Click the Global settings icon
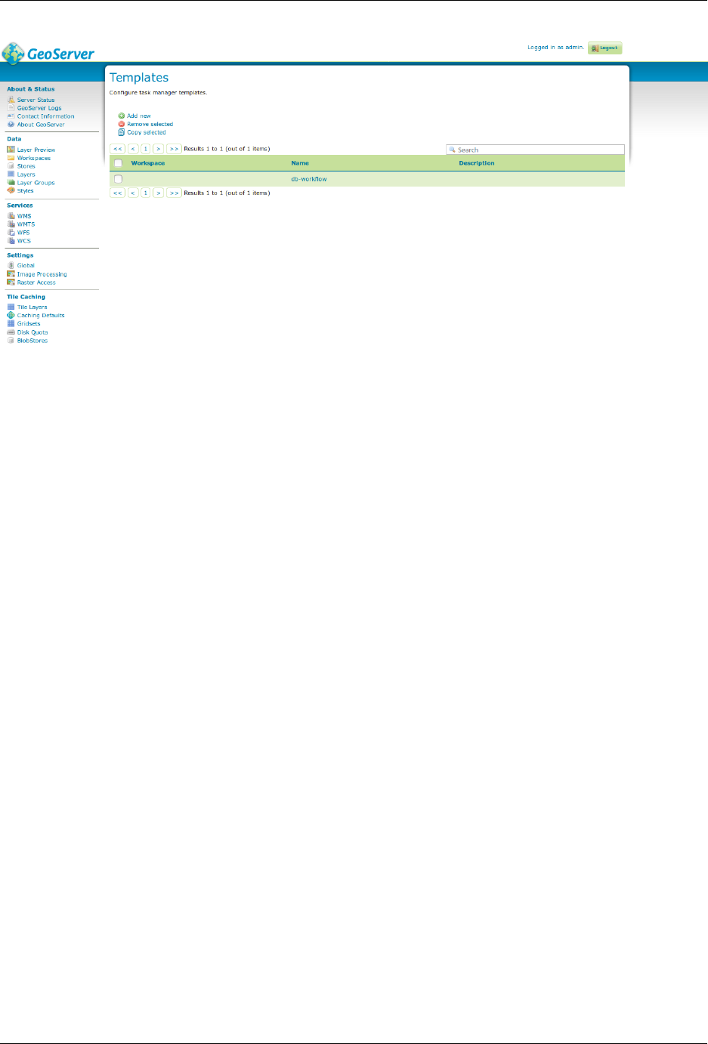The height and width of the screenshot is (1044, 708). coord(11,266)
